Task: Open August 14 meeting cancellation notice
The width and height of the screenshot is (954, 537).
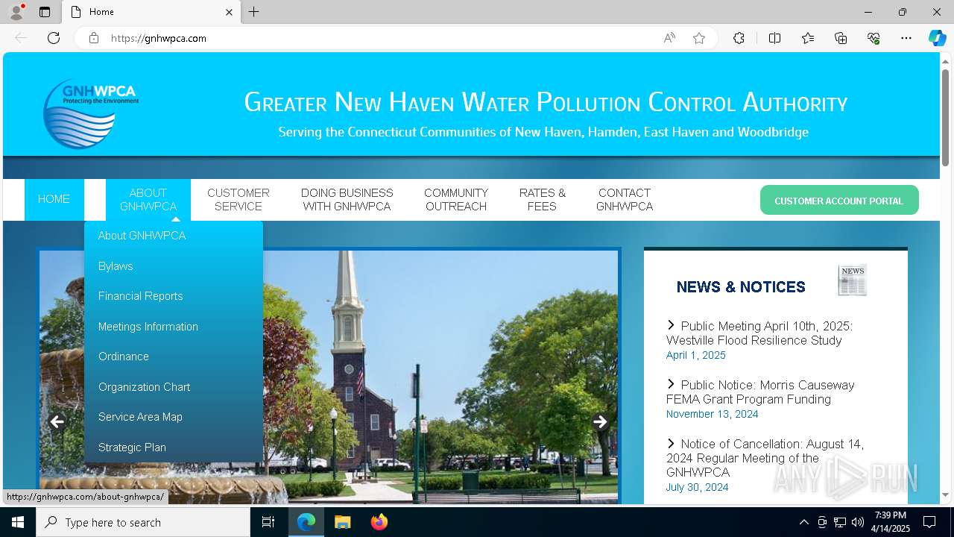Action: (765, 458)
